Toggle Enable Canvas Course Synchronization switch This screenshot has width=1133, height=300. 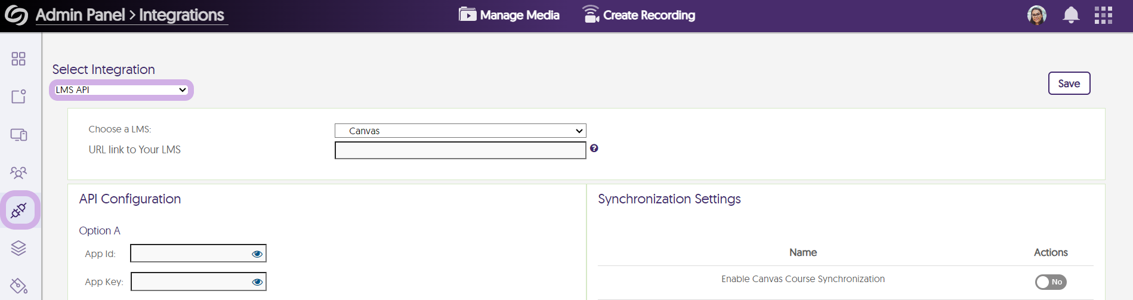pos(1051,282)
